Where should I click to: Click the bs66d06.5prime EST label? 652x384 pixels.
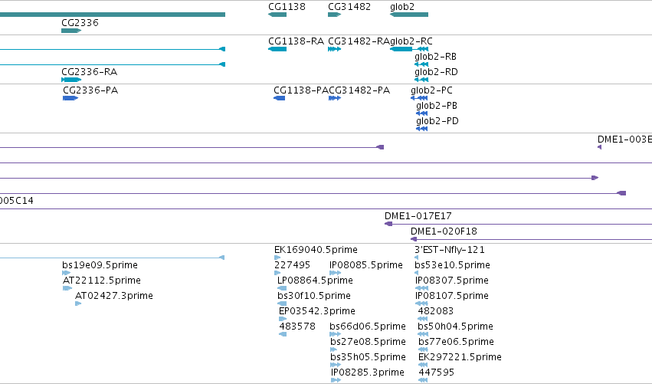[x=368, y=327]
